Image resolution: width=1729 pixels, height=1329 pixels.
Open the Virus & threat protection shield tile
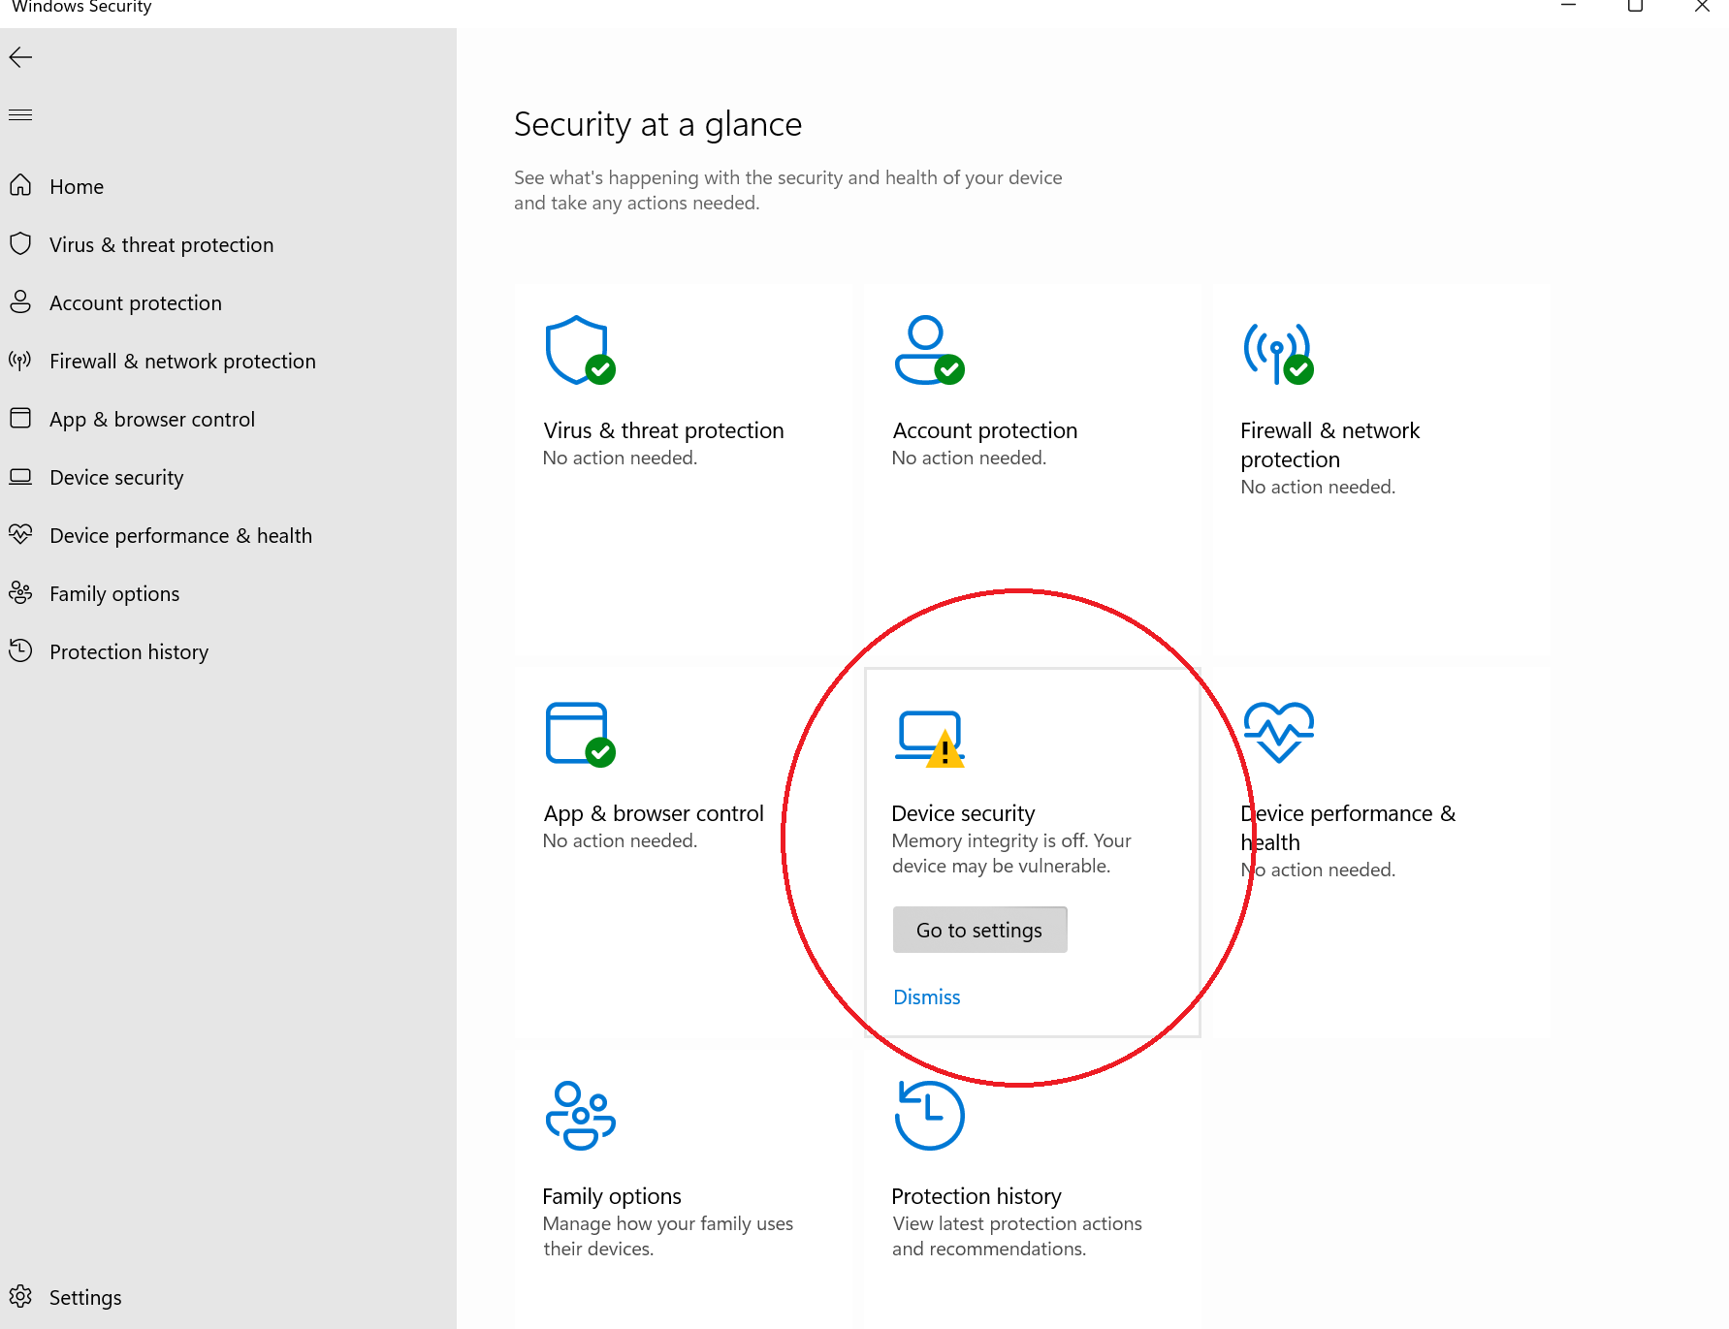[579, 351]
